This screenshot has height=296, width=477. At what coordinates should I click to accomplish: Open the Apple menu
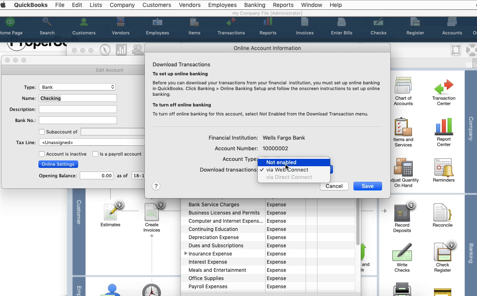[3, 5]
